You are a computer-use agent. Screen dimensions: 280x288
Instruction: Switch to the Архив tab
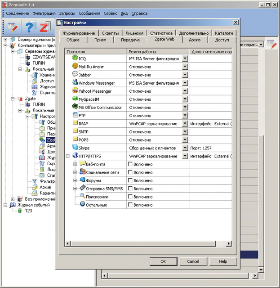click(195, 40)
